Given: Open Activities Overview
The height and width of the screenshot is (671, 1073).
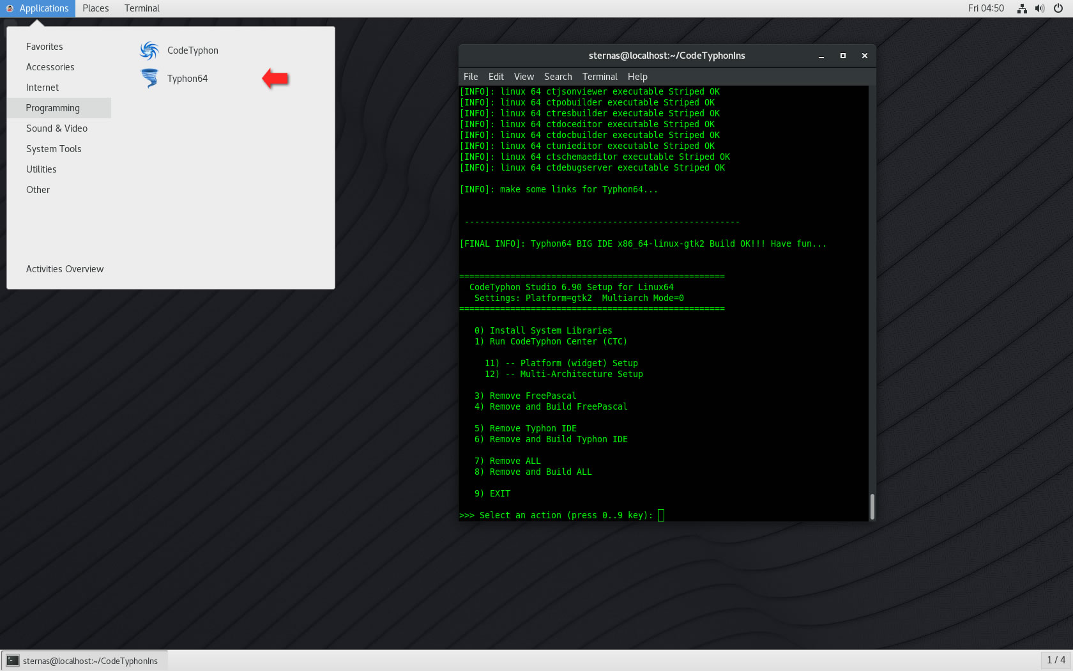Looking at the screenshot, I should (x=65, y=269).
